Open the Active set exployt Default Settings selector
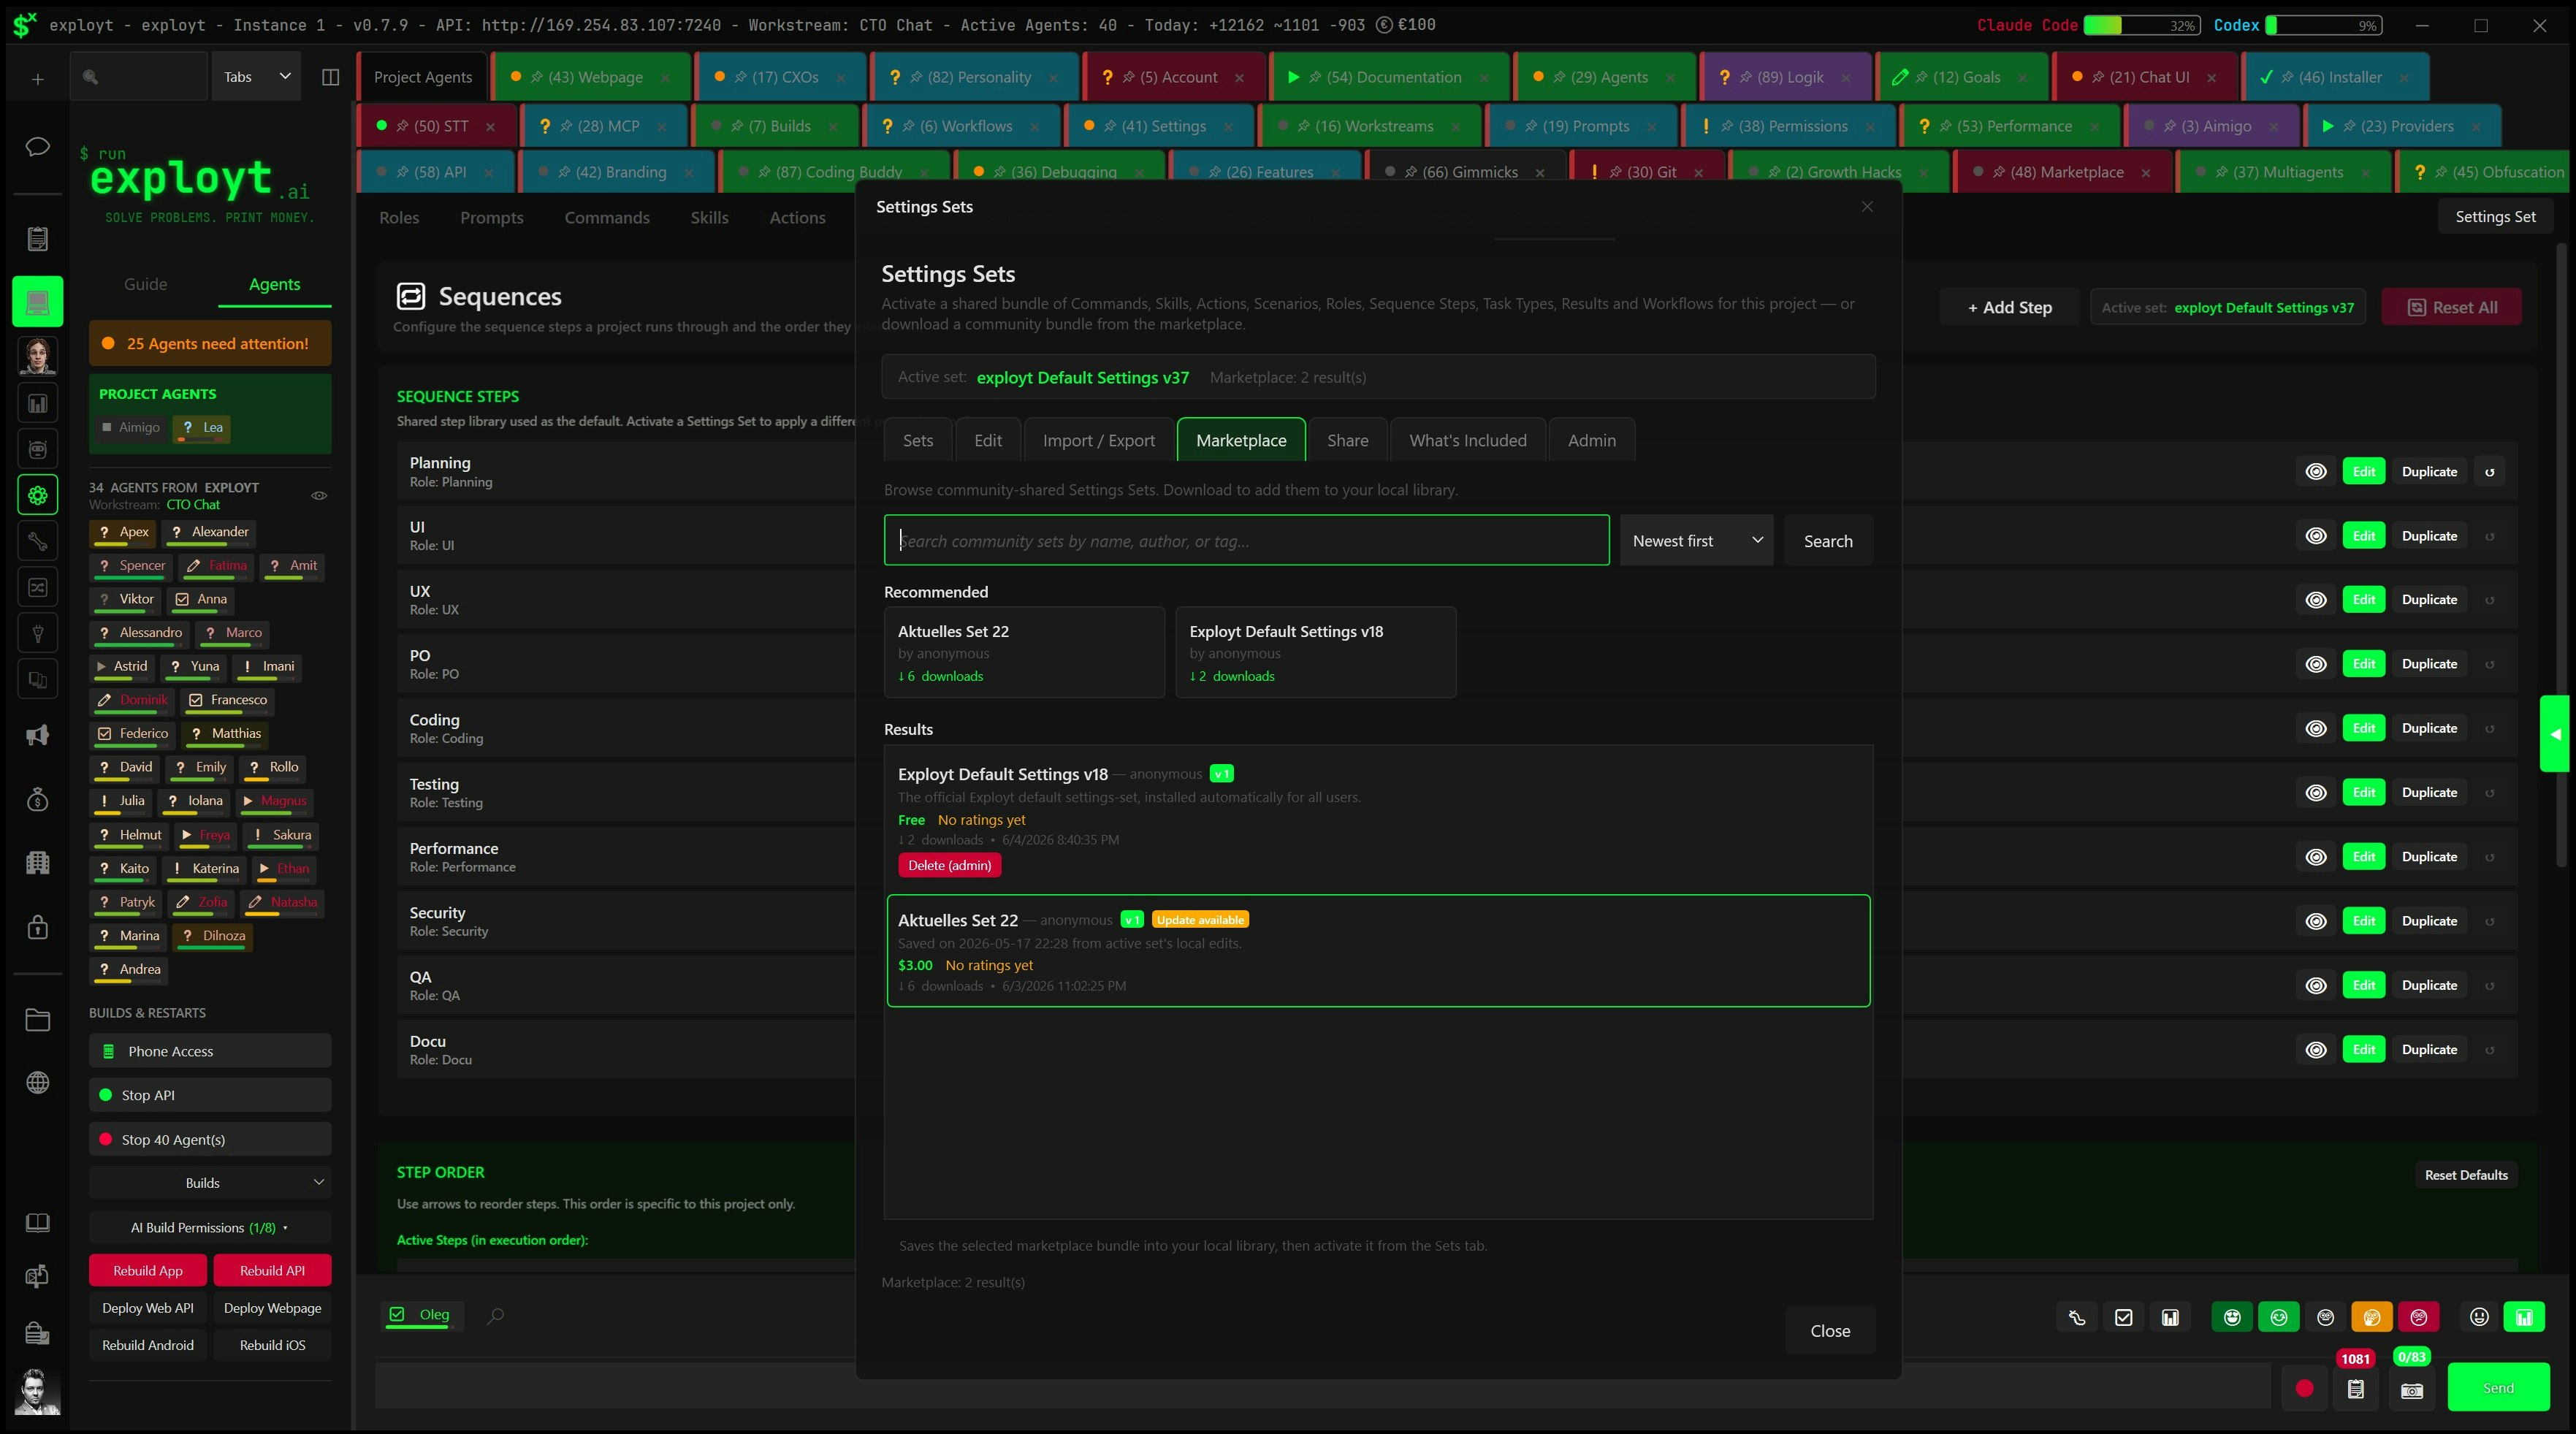Viewport: 2576px width, 1434px height. (x=2227, y=307)
